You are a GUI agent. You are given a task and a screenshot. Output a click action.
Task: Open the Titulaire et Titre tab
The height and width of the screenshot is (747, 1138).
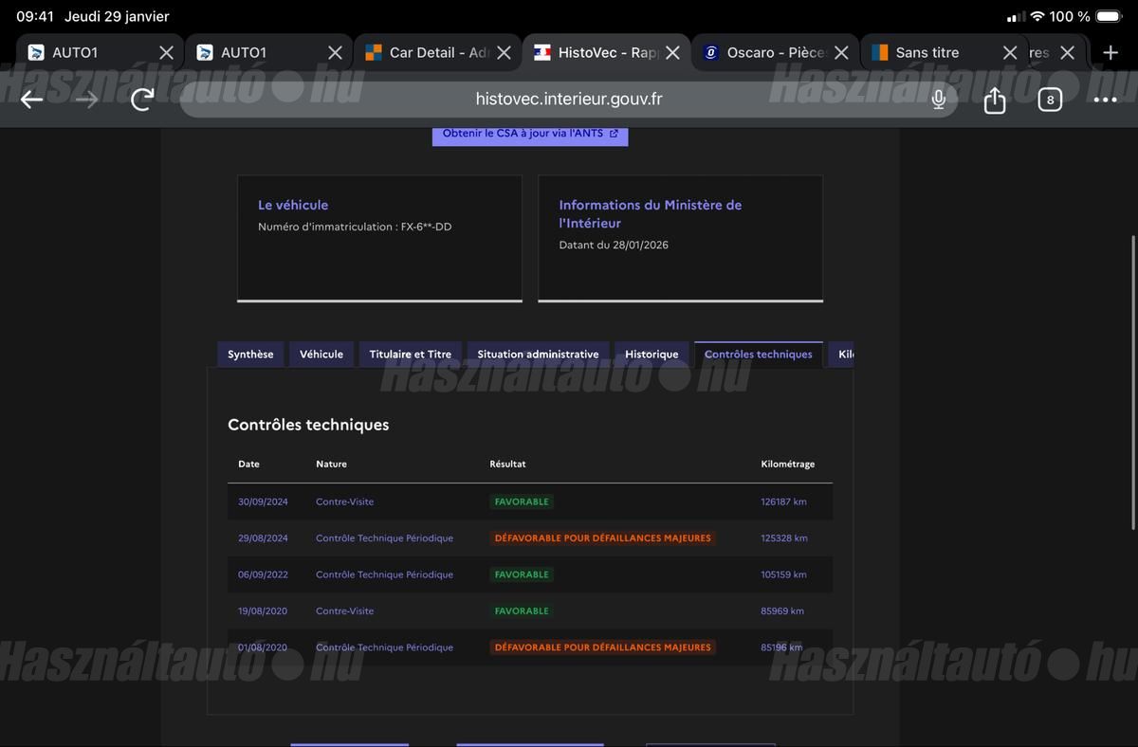pos(411,355)
